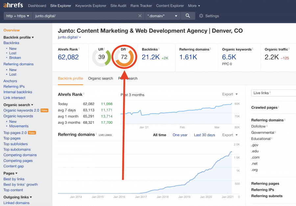Click the UR score donut gauge

pyautogui.click(x=102, y=57)
